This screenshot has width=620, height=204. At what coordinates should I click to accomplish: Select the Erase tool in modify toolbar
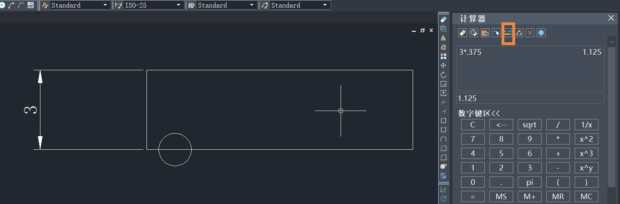pyautogui.click(x=443, y=20)
